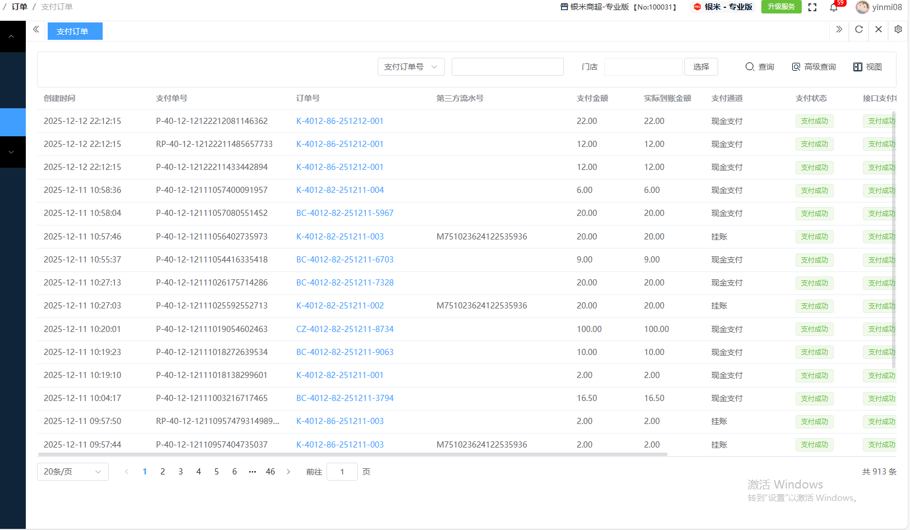Click the 订单 breadcrumb item
910x530 pixels.
[x=19, y=7]
